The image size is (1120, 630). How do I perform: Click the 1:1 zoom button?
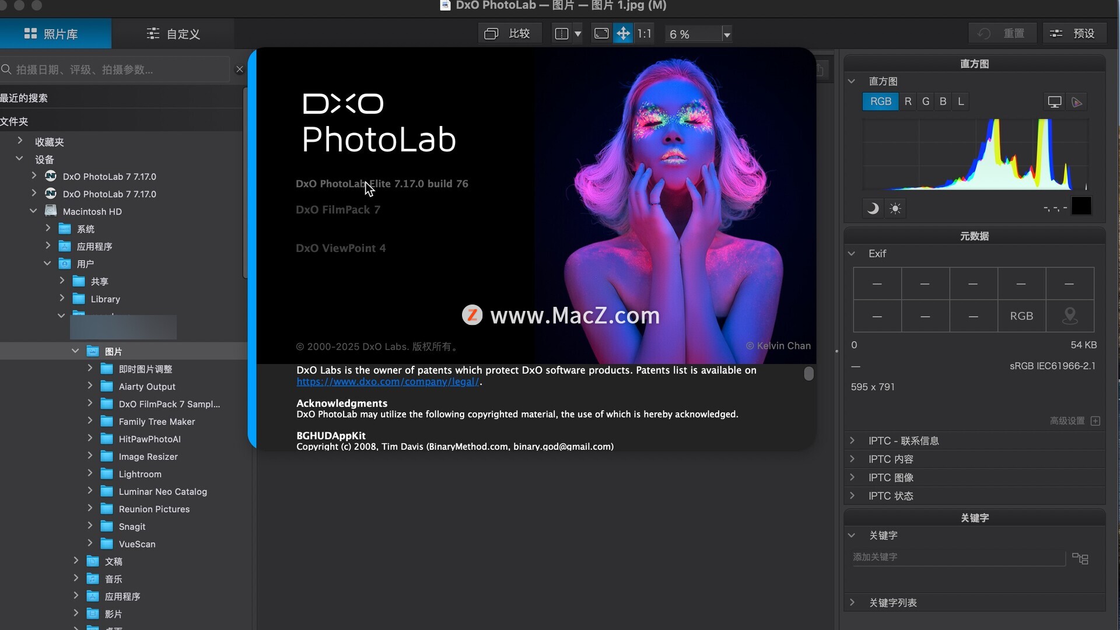pos(644,33)
